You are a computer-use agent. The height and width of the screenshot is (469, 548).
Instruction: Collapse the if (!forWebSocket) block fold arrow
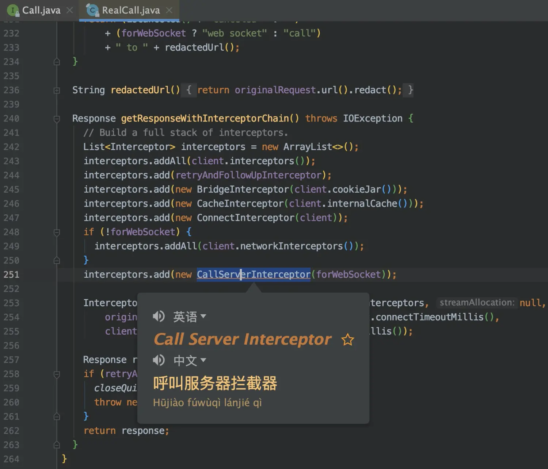[x=57, y=232]
